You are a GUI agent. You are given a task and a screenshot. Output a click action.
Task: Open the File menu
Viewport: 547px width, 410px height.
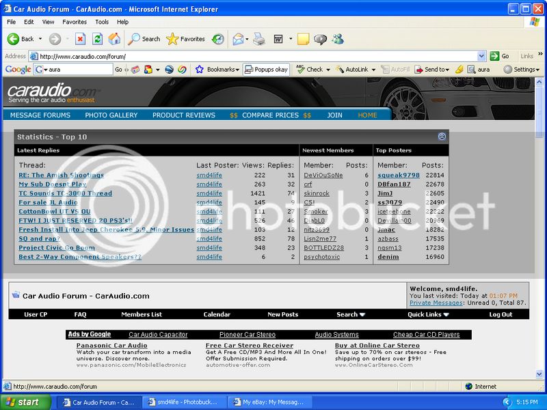pyautogui.click(x=11, y=22)
